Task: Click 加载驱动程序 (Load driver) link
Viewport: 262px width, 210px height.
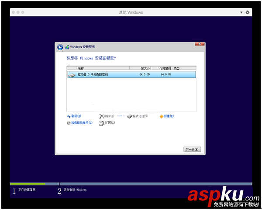Action: click(82, 123)
